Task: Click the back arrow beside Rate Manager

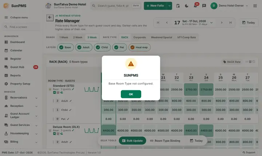Action: tap(50, 17)
